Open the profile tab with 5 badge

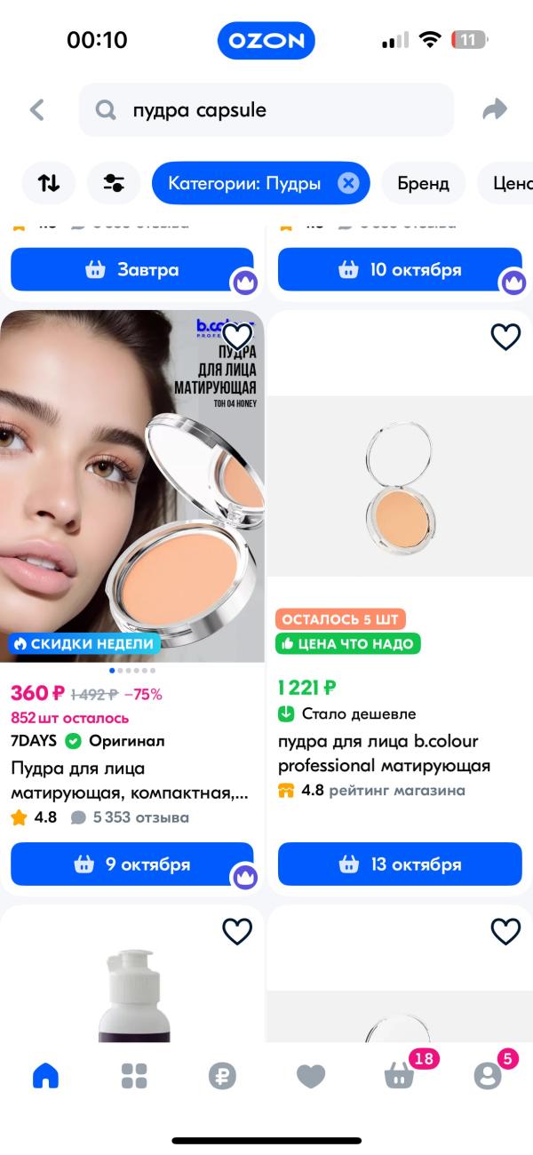pyautogui.click(x=488, y=1076)
